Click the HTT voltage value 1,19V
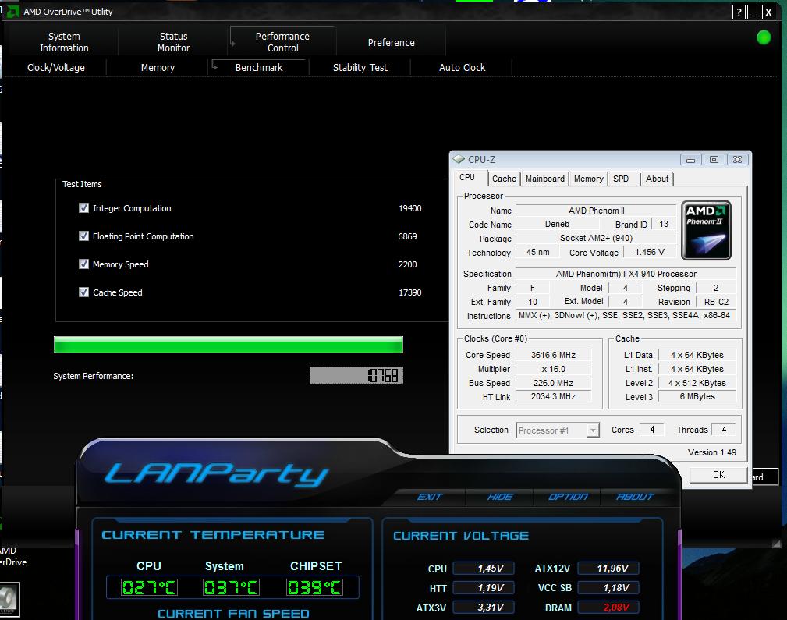 click(483, 588)
